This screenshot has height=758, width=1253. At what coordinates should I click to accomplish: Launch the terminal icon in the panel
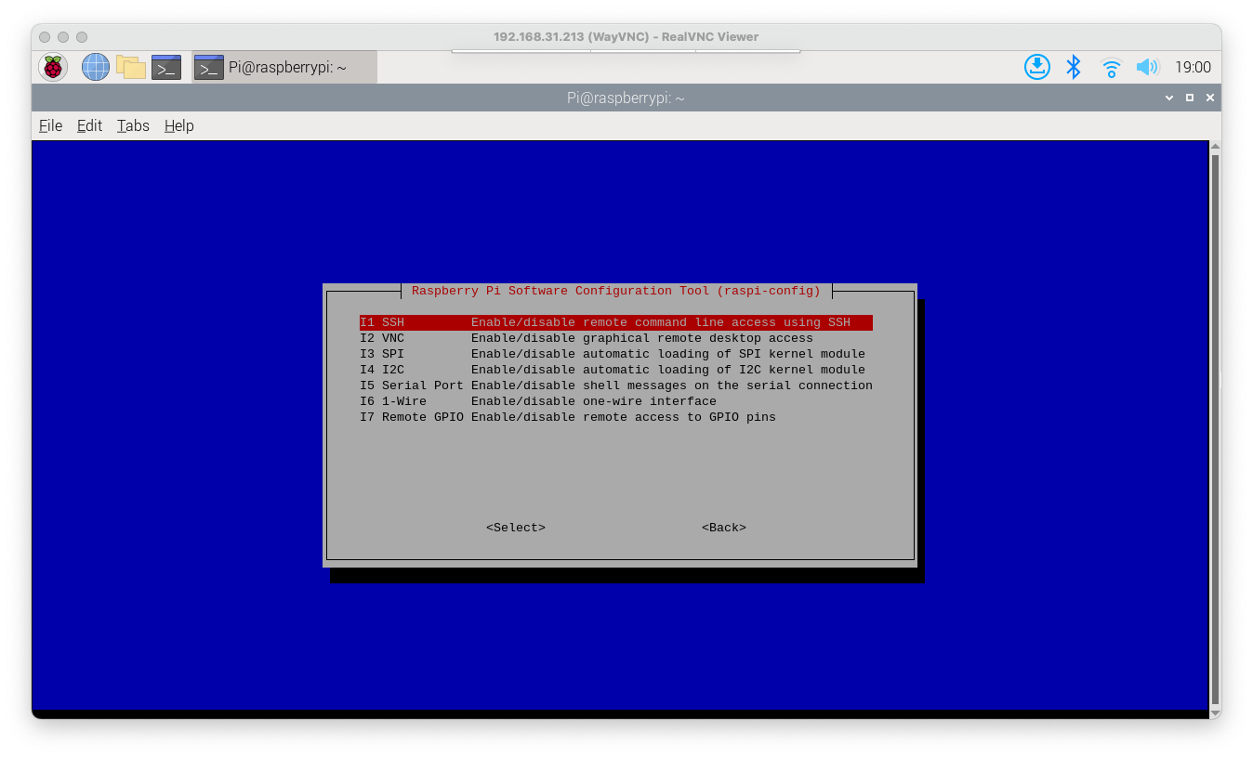coord(166,67)
